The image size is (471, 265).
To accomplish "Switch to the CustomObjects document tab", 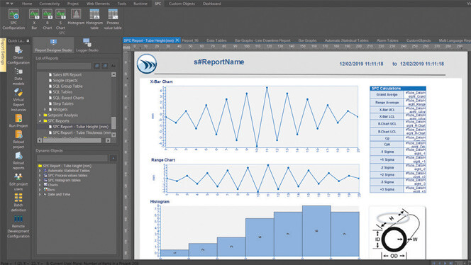I will [419, 40].
